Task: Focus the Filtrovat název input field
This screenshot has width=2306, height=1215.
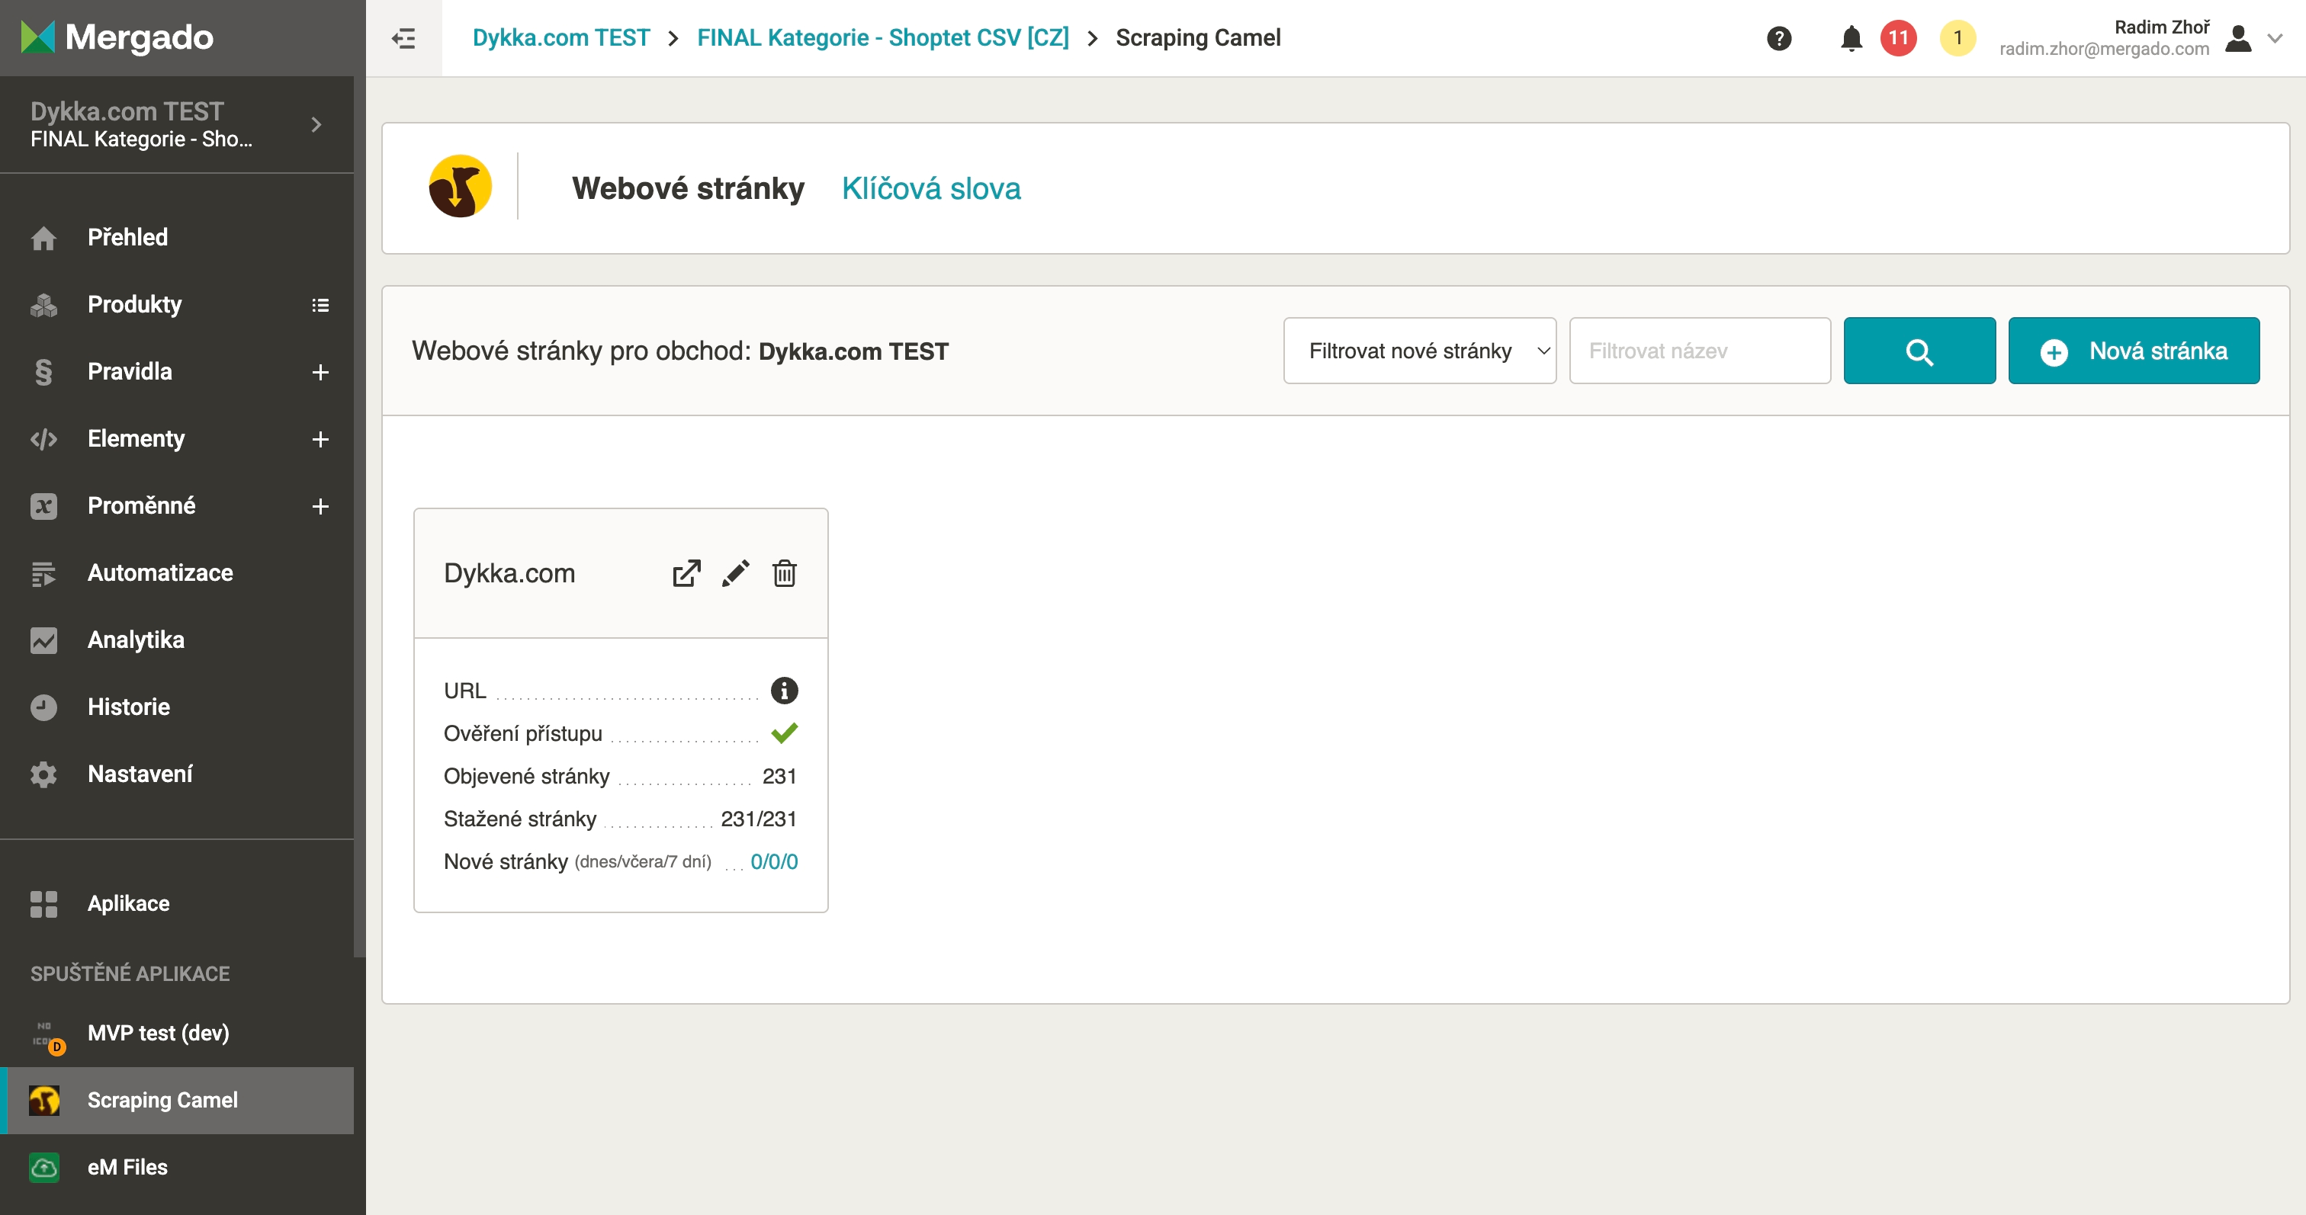Action: point(1699,351)
